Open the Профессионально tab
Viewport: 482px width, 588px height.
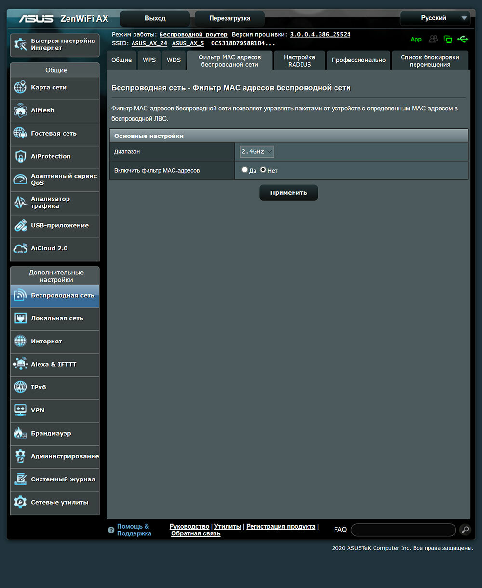pyautogui.click(x=359, y=60)
